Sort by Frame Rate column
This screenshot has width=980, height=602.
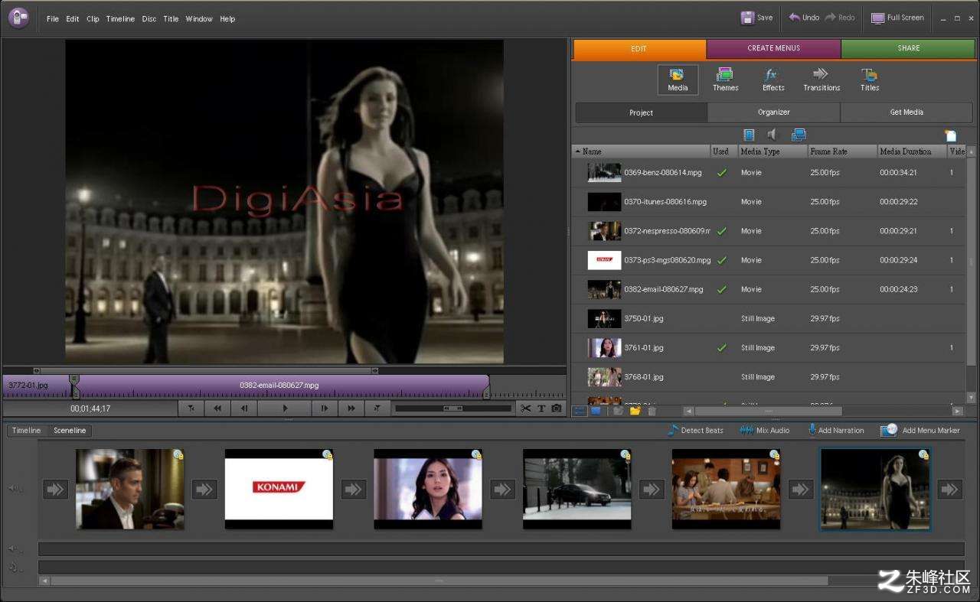(841, 151)
